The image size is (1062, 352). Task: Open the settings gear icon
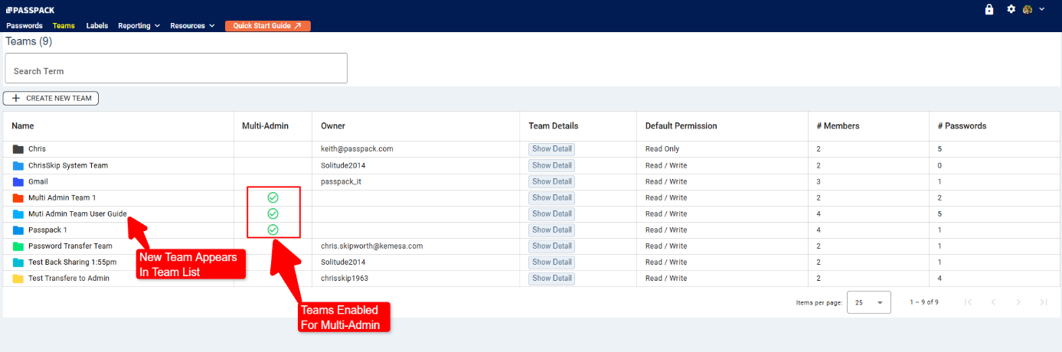(x=1011, y=9)
